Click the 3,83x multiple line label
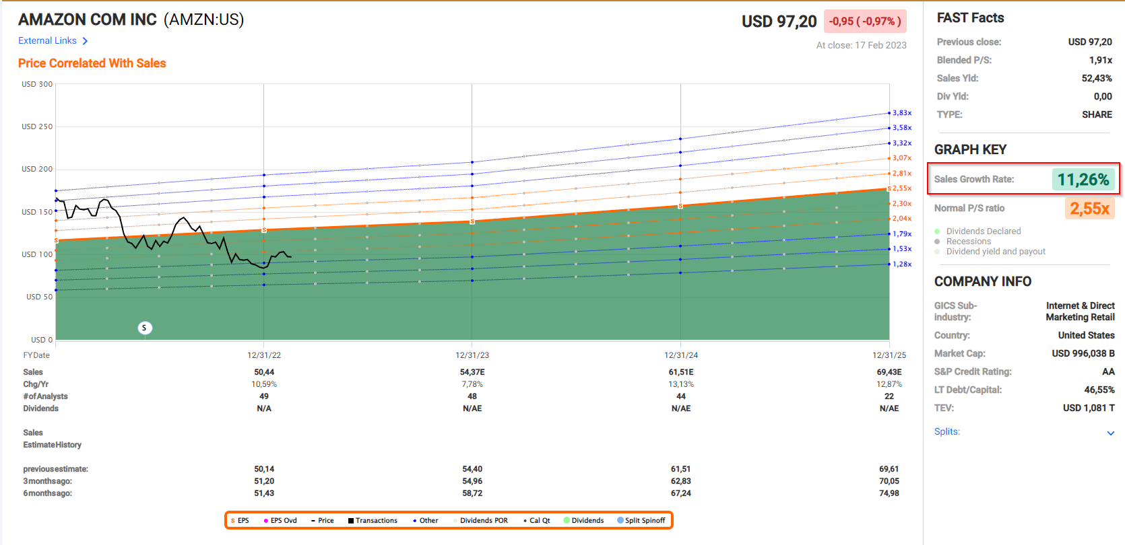1125x545 pixels. (x=902, y=113)
